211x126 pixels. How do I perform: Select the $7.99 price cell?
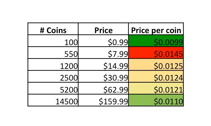[x=103, y=52]
